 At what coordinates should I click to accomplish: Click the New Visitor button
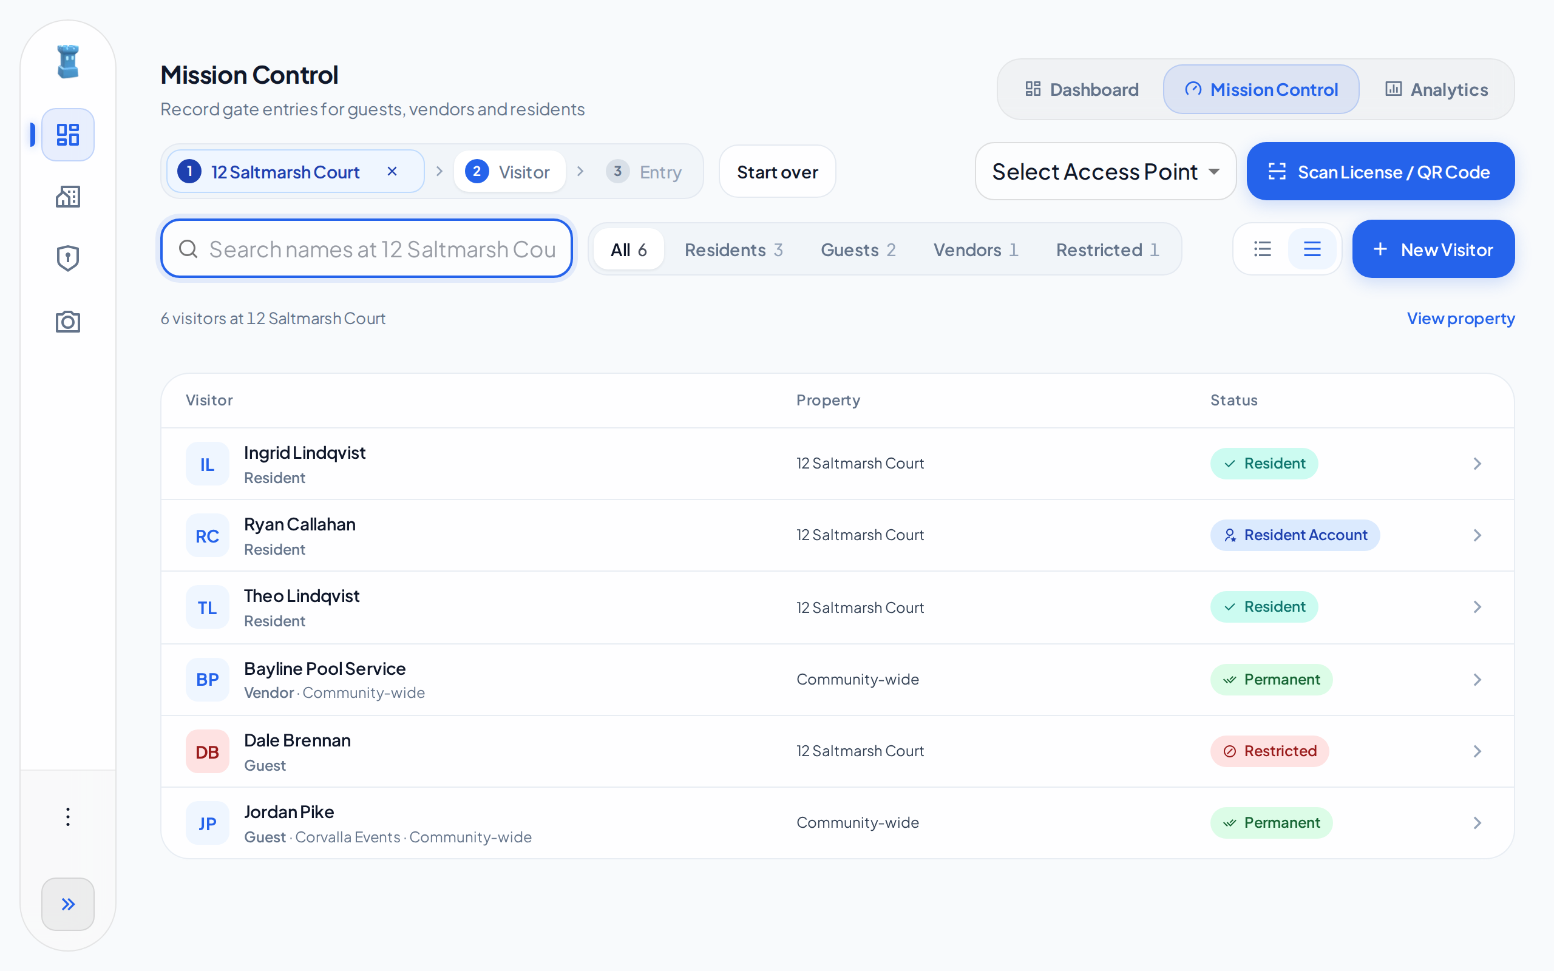(x=1433, y=249)
